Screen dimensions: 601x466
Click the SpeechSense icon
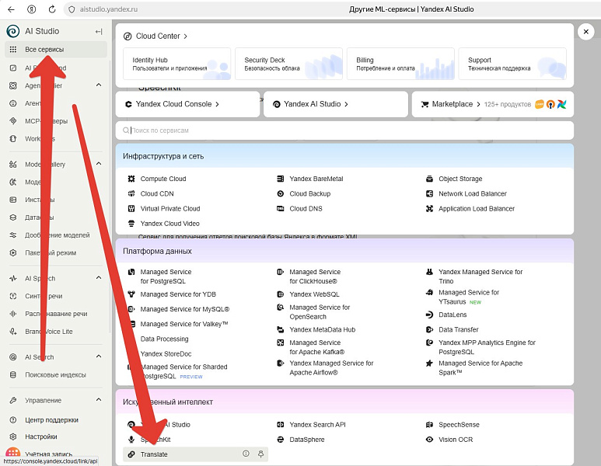click(x=430, y=424)
